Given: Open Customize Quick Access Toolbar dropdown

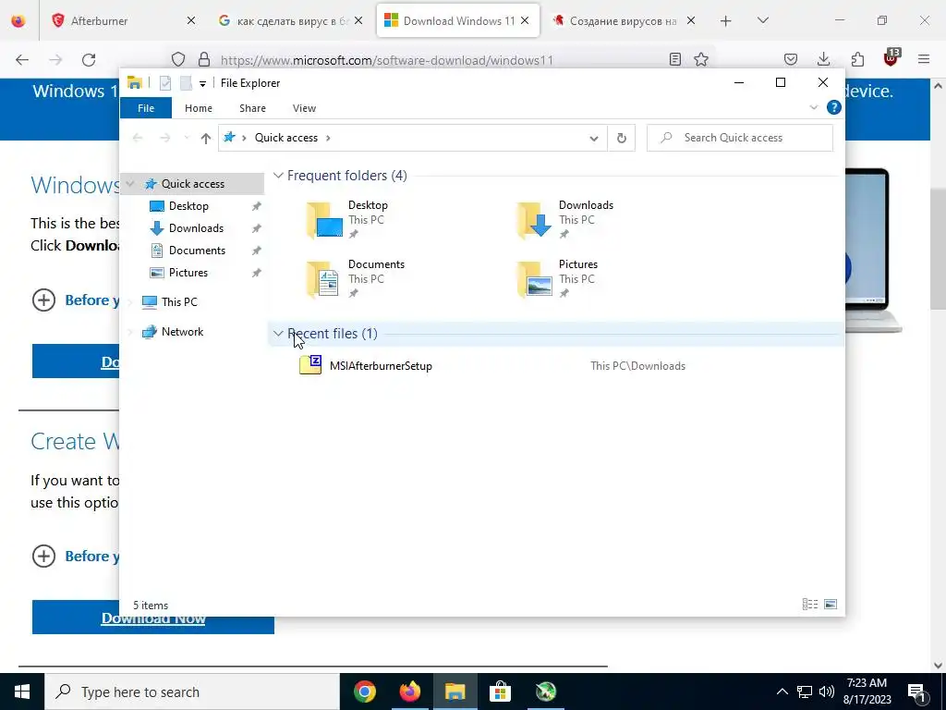Looking at the screenshot, I should pyautogui.click(x=202, y=84).
